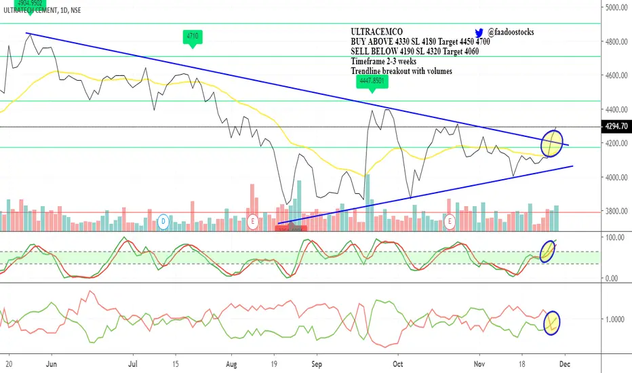Open the E earnings marker in August
The width and height of the screenshot is (632, 373).
(x=253, y=221)
